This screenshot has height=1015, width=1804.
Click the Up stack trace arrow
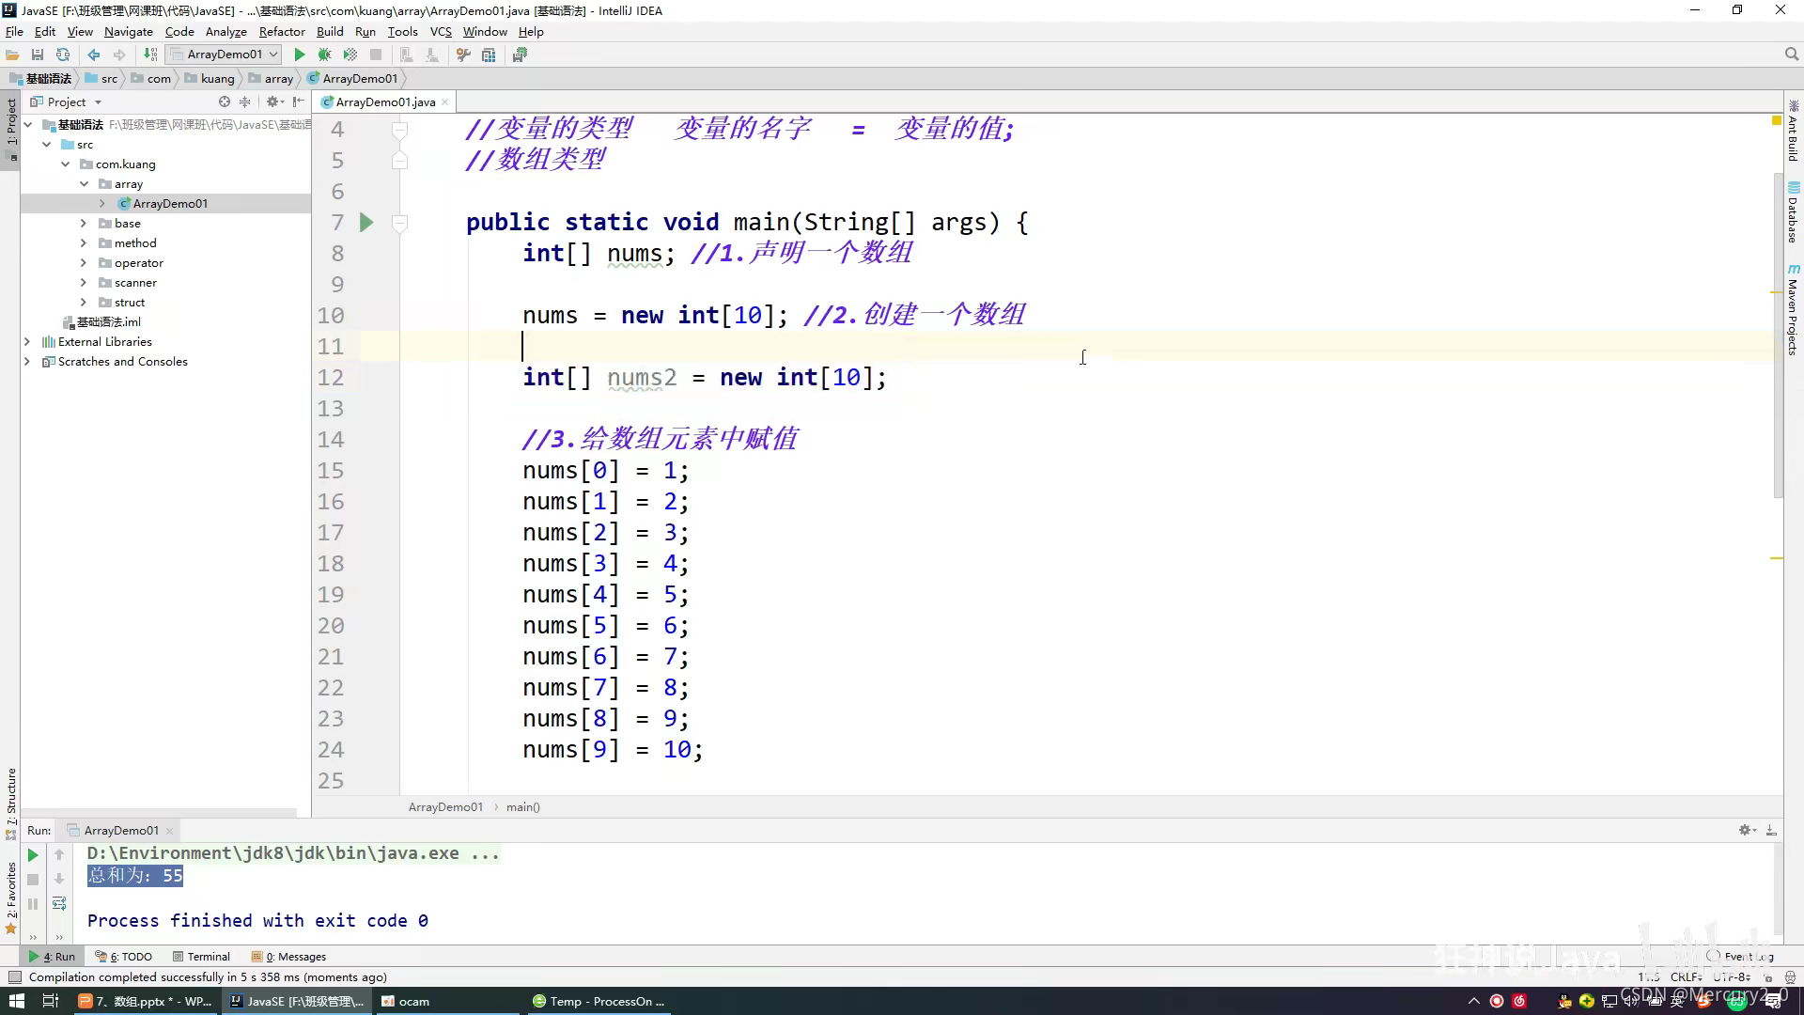(59, 855)
